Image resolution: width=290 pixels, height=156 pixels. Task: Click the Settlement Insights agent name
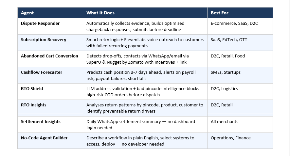41,122
